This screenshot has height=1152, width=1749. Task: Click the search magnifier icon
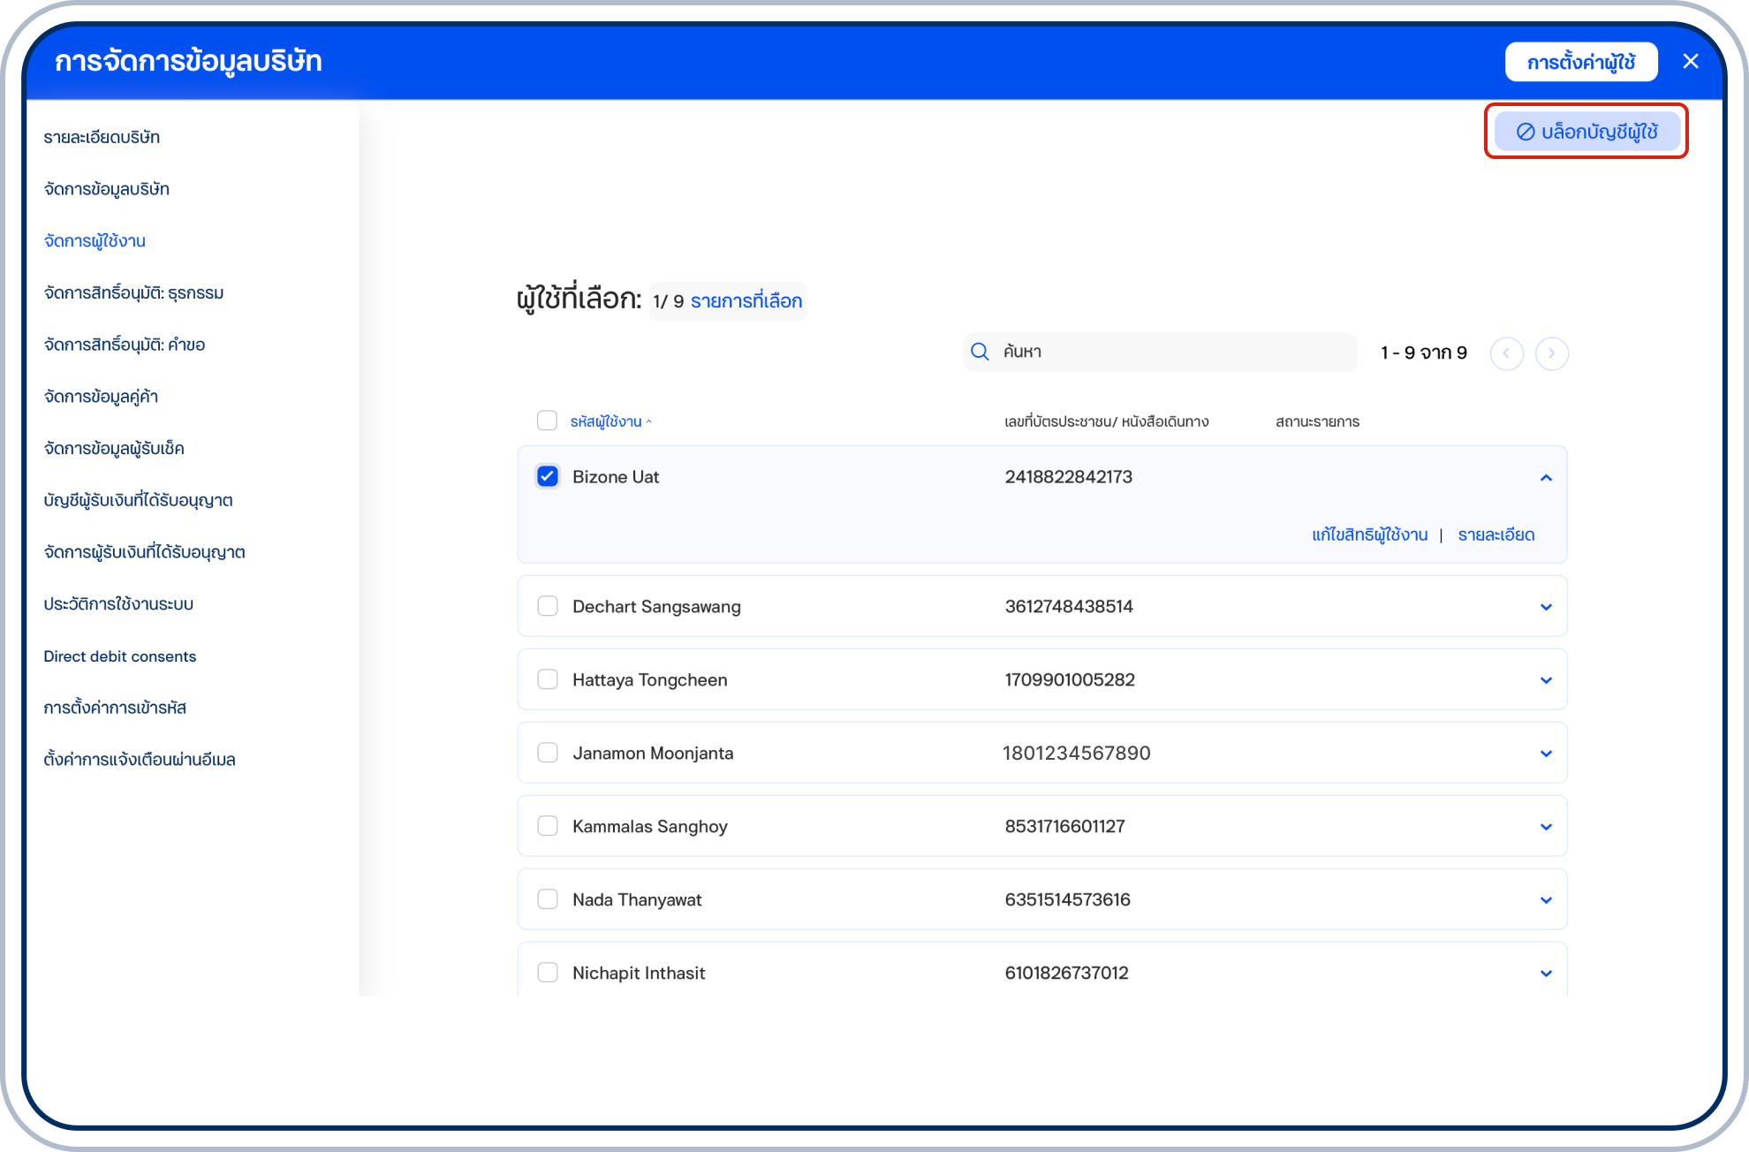pos(980,352)
